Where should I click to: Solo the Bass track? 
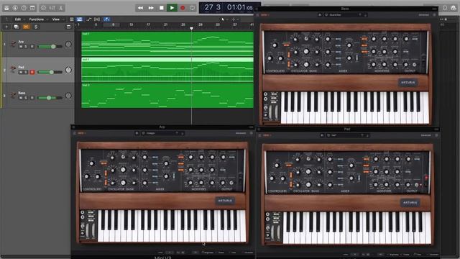[26, 98]
